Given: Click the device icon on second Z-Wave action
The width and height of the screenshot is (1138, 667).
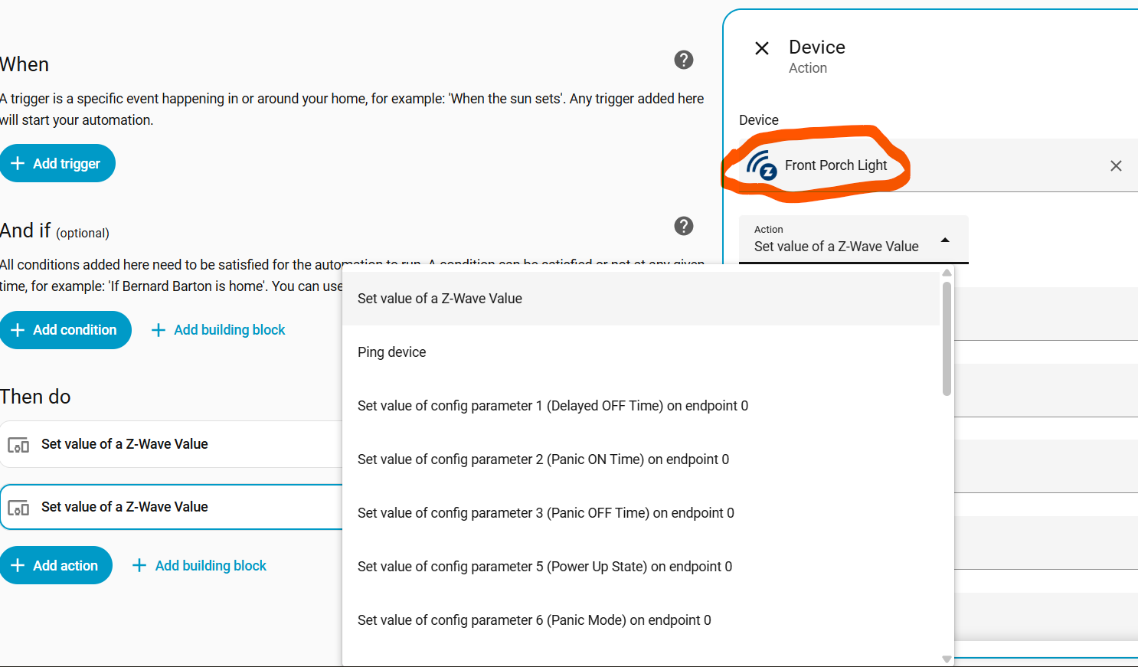Looking at the screenshot, I should (18, 508).
